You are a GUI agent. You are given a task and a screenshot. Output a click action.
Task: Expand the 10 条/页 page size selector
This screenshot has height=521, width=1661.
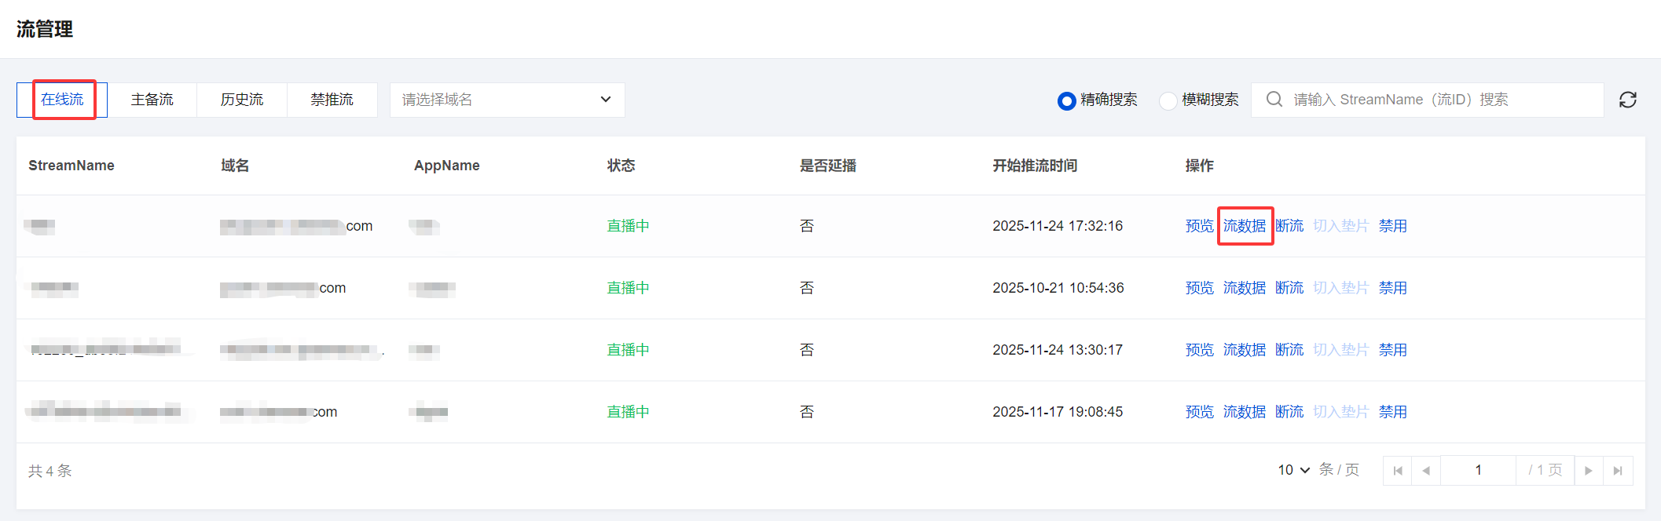[x=1293, y=470]
